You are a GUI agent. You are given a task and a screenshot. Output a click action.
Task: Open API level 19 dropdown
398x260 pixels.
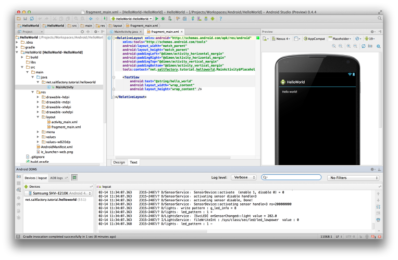369,39
